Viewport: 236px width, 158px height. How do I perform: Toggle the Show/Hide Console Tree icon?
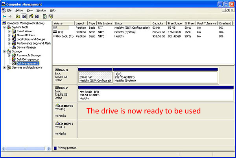tap(24, 16)
